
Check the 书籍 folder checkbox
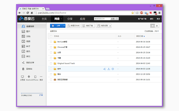(51, 58)
